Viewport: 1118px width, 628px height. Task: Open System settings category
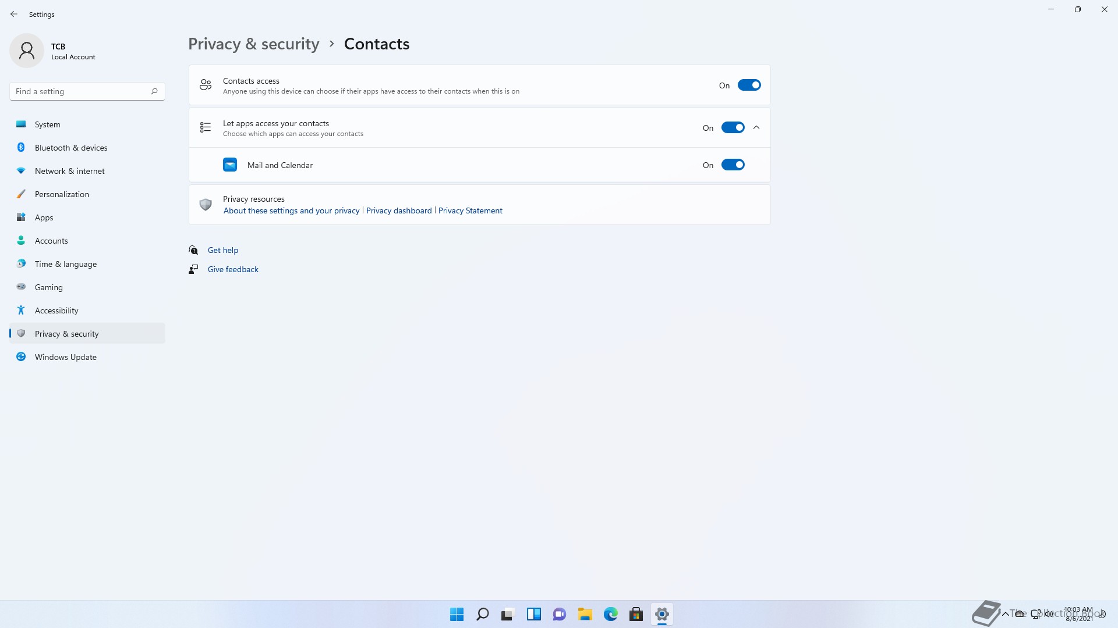pyautogui.click(x=87, y=124)
